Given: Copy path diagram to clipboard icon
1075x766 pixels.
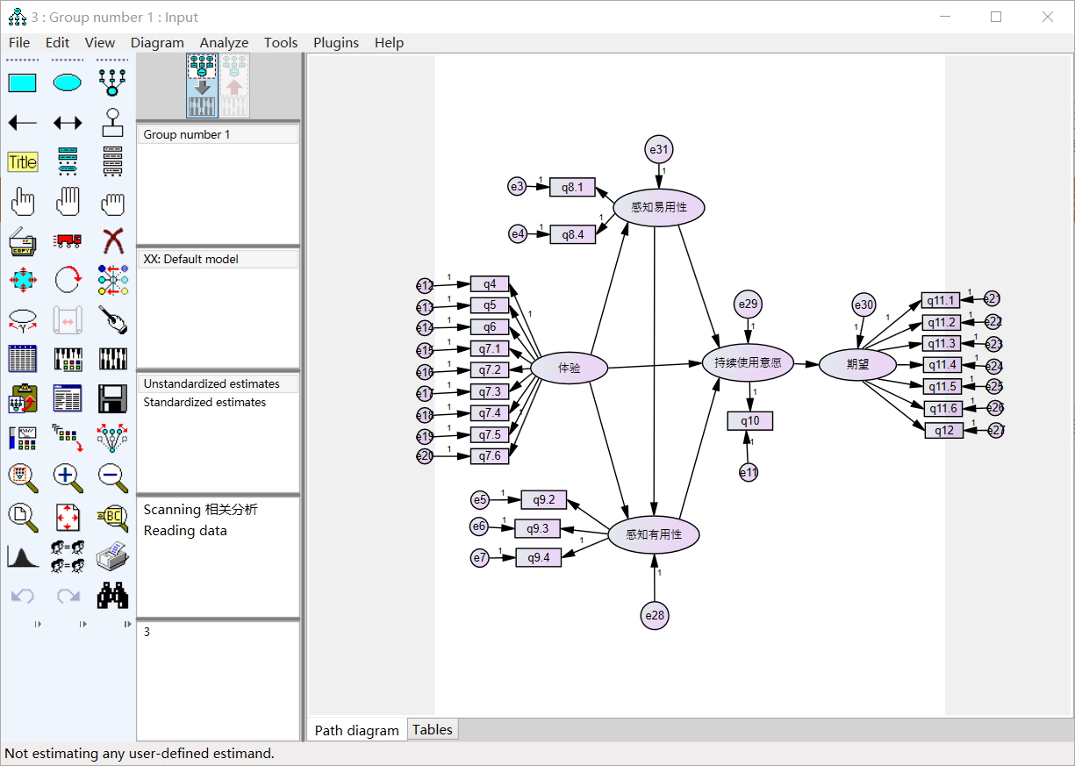Looking at the screenshot, I should coord(22,398).
